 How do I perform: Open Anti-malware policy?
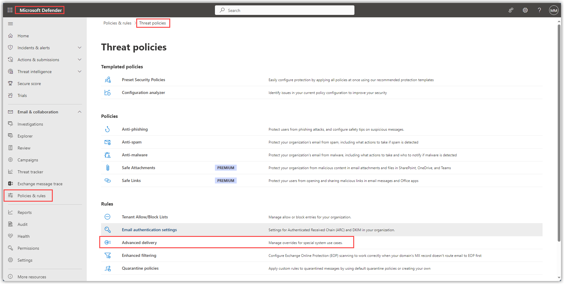[x=135, y=155]
